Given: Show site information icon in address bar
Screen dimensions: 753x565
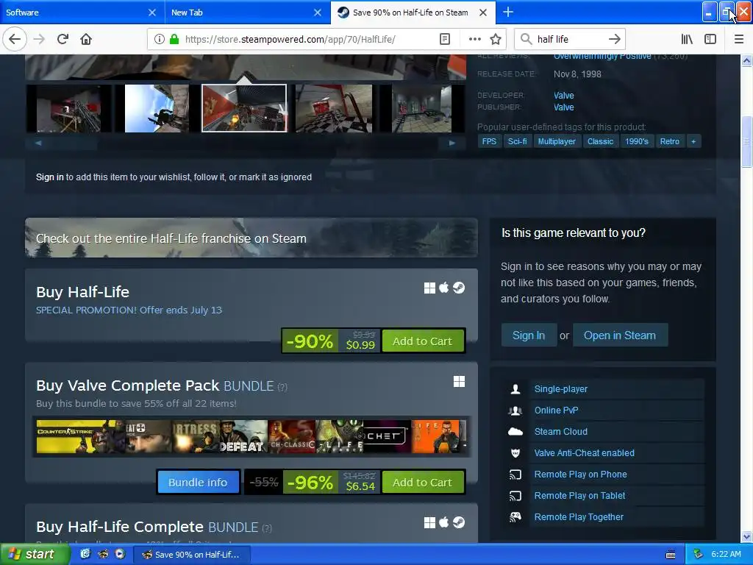Looking at the screenshot, I should click(x=159, y=39).
